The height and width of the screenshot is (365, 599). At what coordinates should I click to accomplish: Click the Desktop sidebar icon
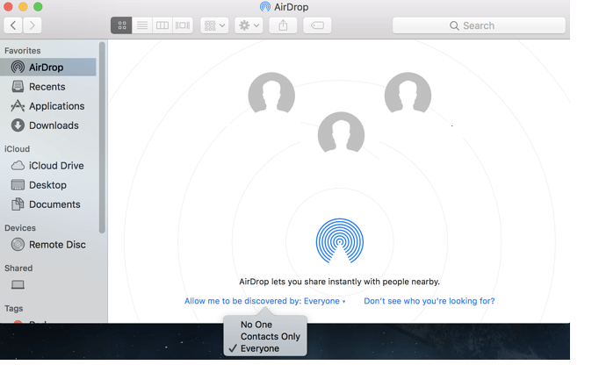(18, 185)
